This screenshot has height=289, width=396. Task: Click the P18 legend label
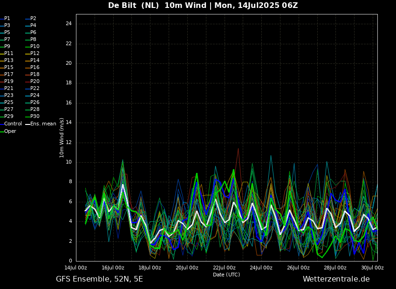34,75
